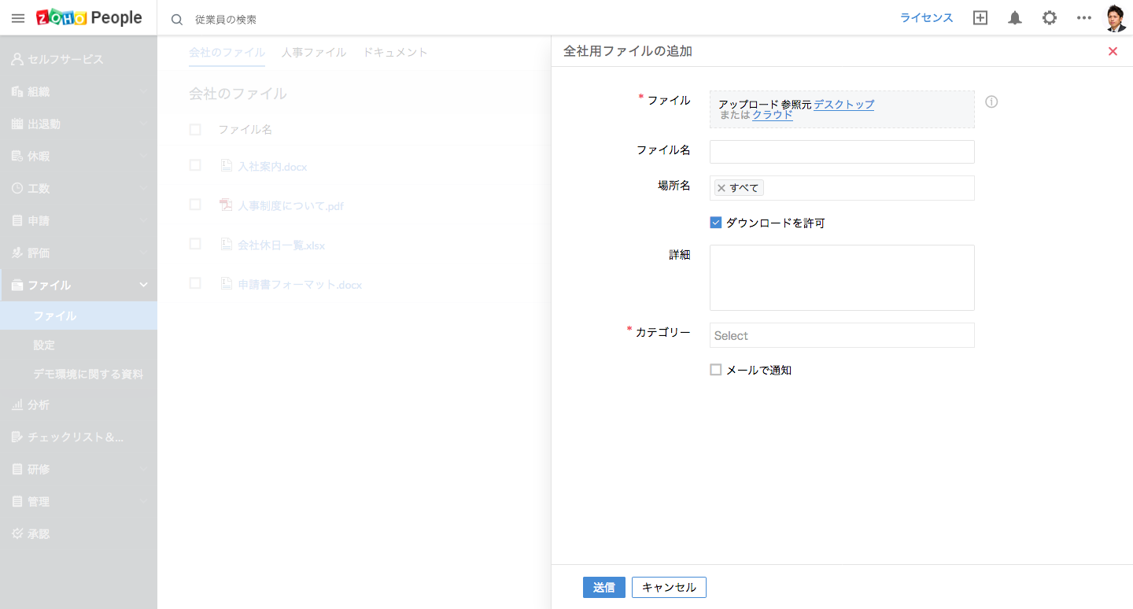Viewport: 1133px width, 609px height.
Task: Click the デスクトップ upload link
Action: pyautogui.click(x=843, y=104)
